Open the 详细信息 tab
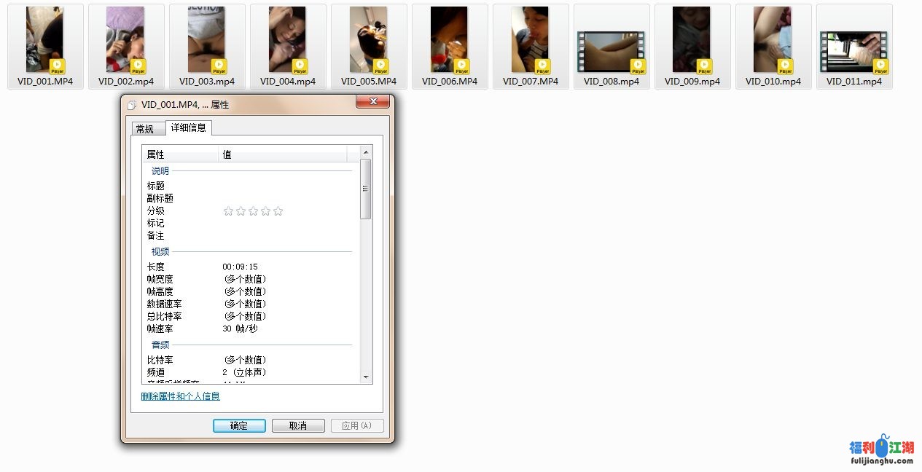Viewport: 922px width, 472px height. point(188,128)
